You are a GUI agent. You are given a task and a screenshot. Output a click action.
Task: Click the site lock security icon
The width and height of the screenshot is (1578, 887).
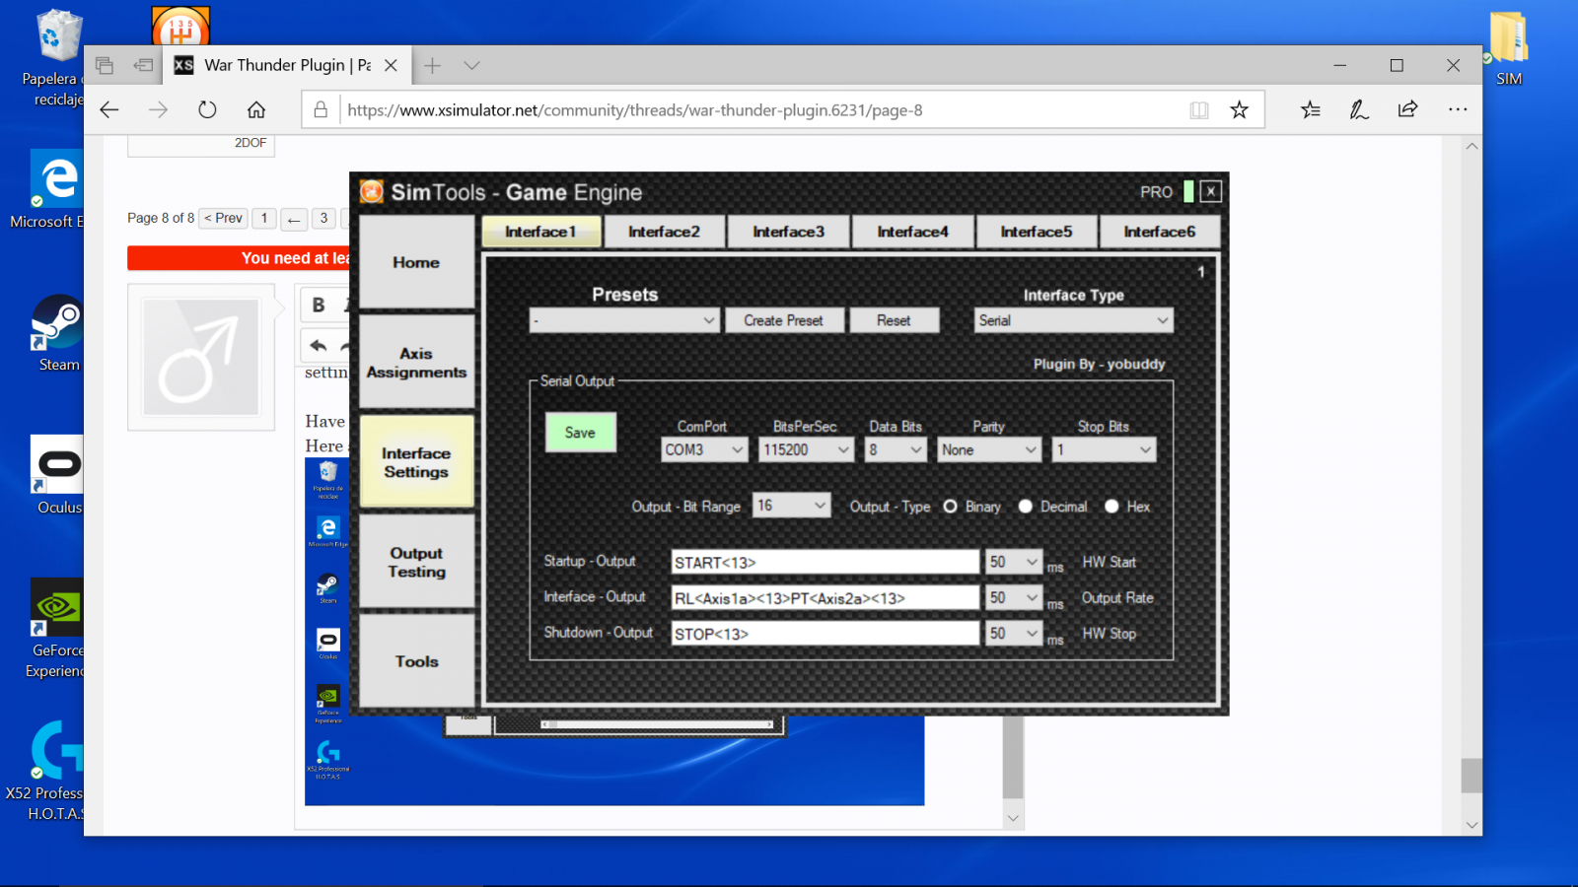321,110
